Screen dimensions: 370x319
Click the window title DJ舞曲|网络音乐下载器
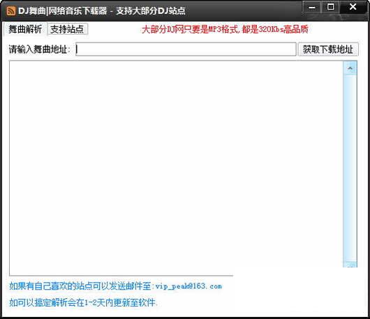pos(63,11)
